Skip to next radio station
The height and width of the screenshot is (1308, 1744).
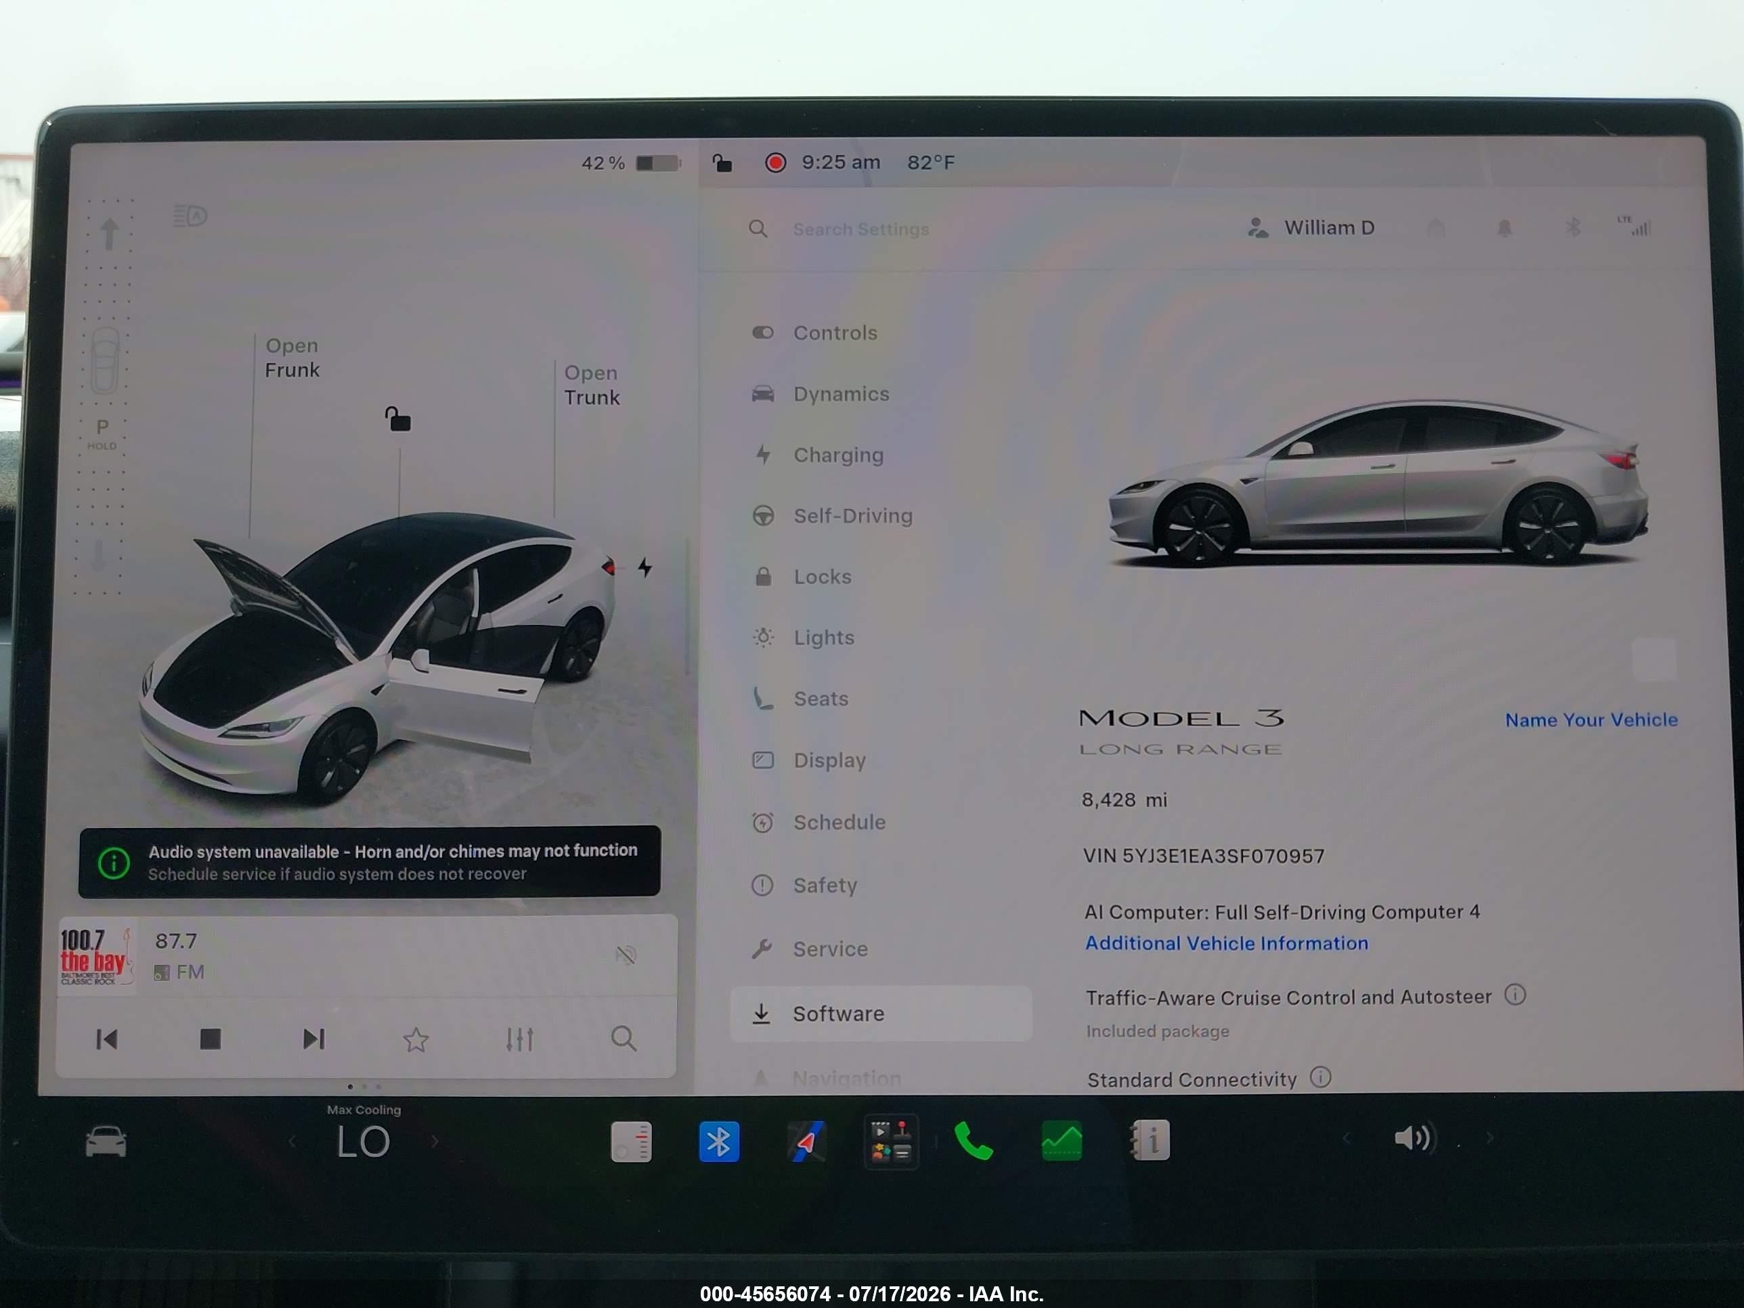point(313,1039)
